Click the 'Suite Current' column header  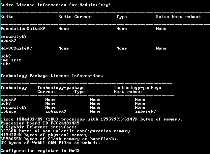pyautogui.click(x=75, y=17)
